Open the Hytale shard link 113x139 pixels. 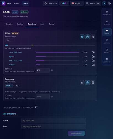click(x=11, y=56)
